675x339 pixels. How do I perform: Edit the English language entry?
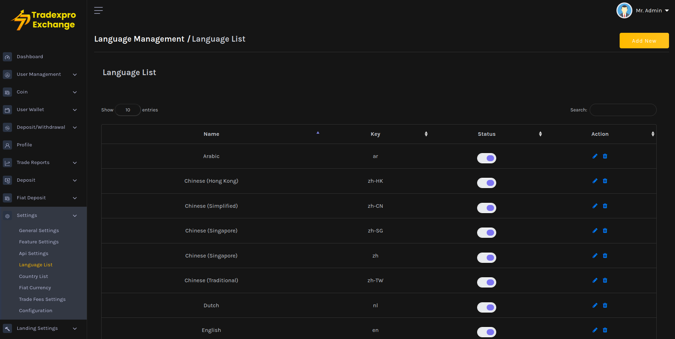click(595, 330)
